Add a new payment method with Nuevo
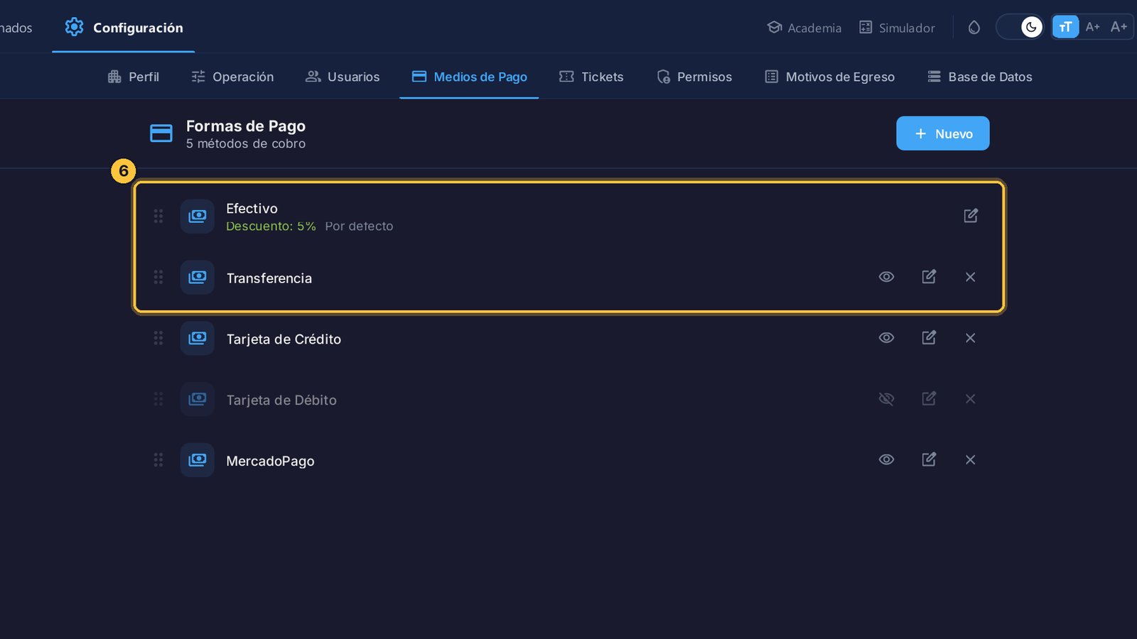This screenshot has width=1137, height=639. pos(943,133)
